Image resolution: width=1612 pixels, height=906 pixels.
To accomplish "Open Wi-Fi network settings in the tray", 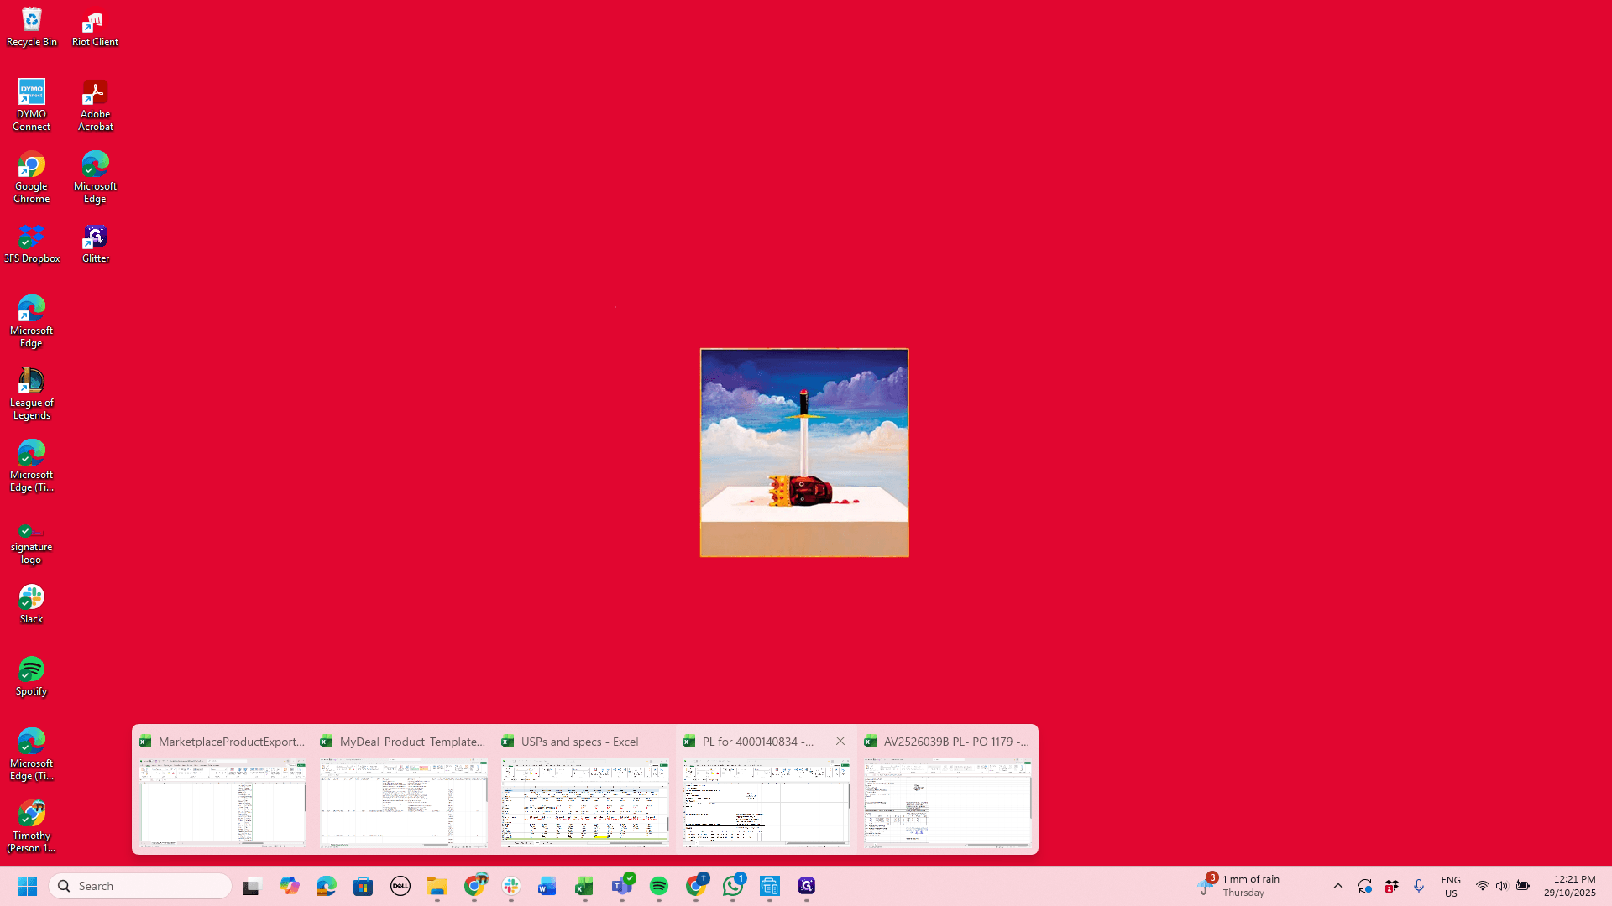I will coord(1483,886).
